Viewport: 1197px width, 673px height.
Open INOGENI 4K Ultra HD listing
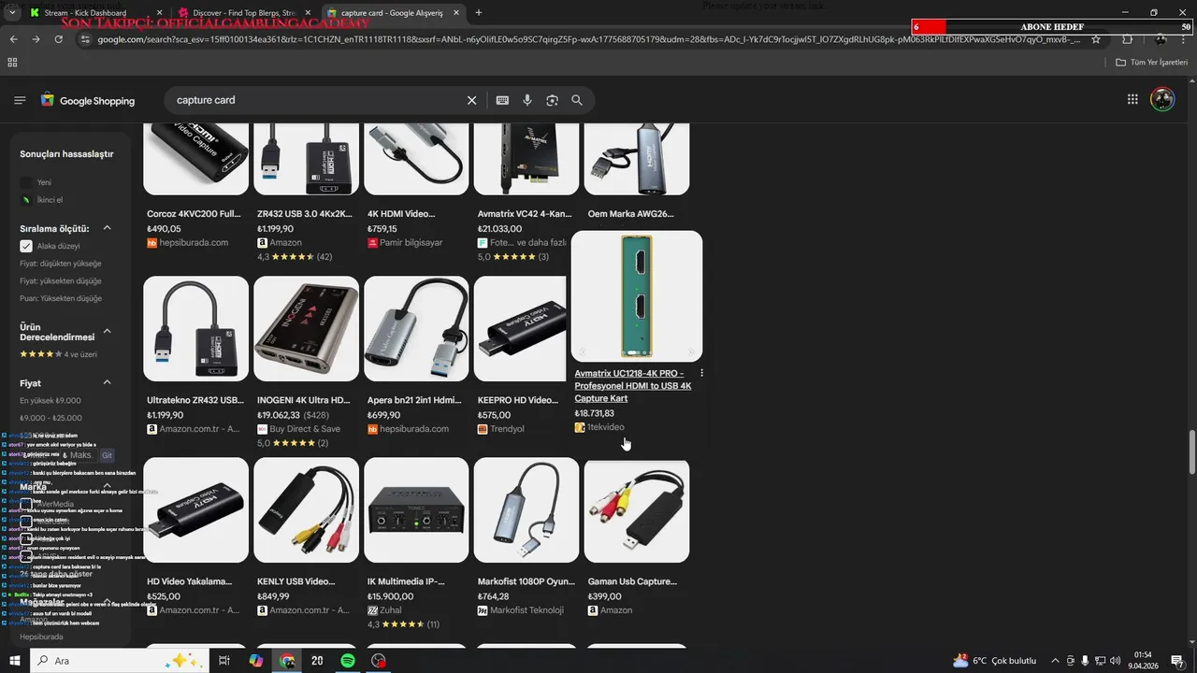coord(304,400)
